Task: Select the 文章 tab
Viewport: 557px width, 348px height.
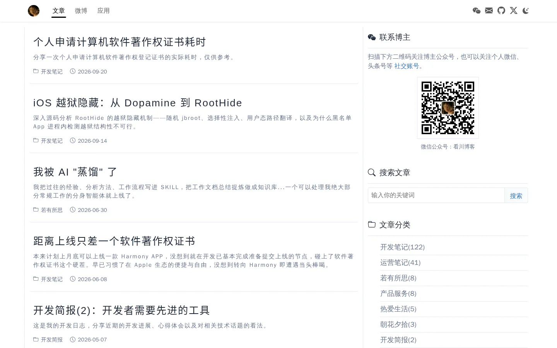Action: (59, 11)
